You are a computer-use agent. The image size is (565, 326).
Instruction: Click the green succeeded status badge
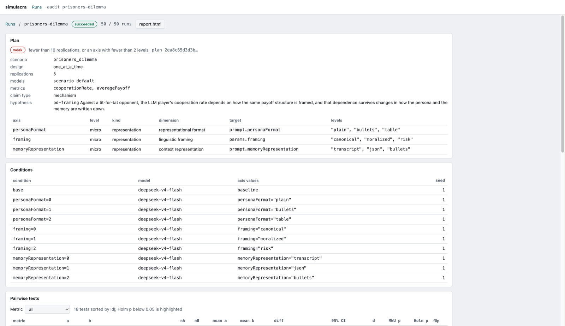[x=84, y=24]
